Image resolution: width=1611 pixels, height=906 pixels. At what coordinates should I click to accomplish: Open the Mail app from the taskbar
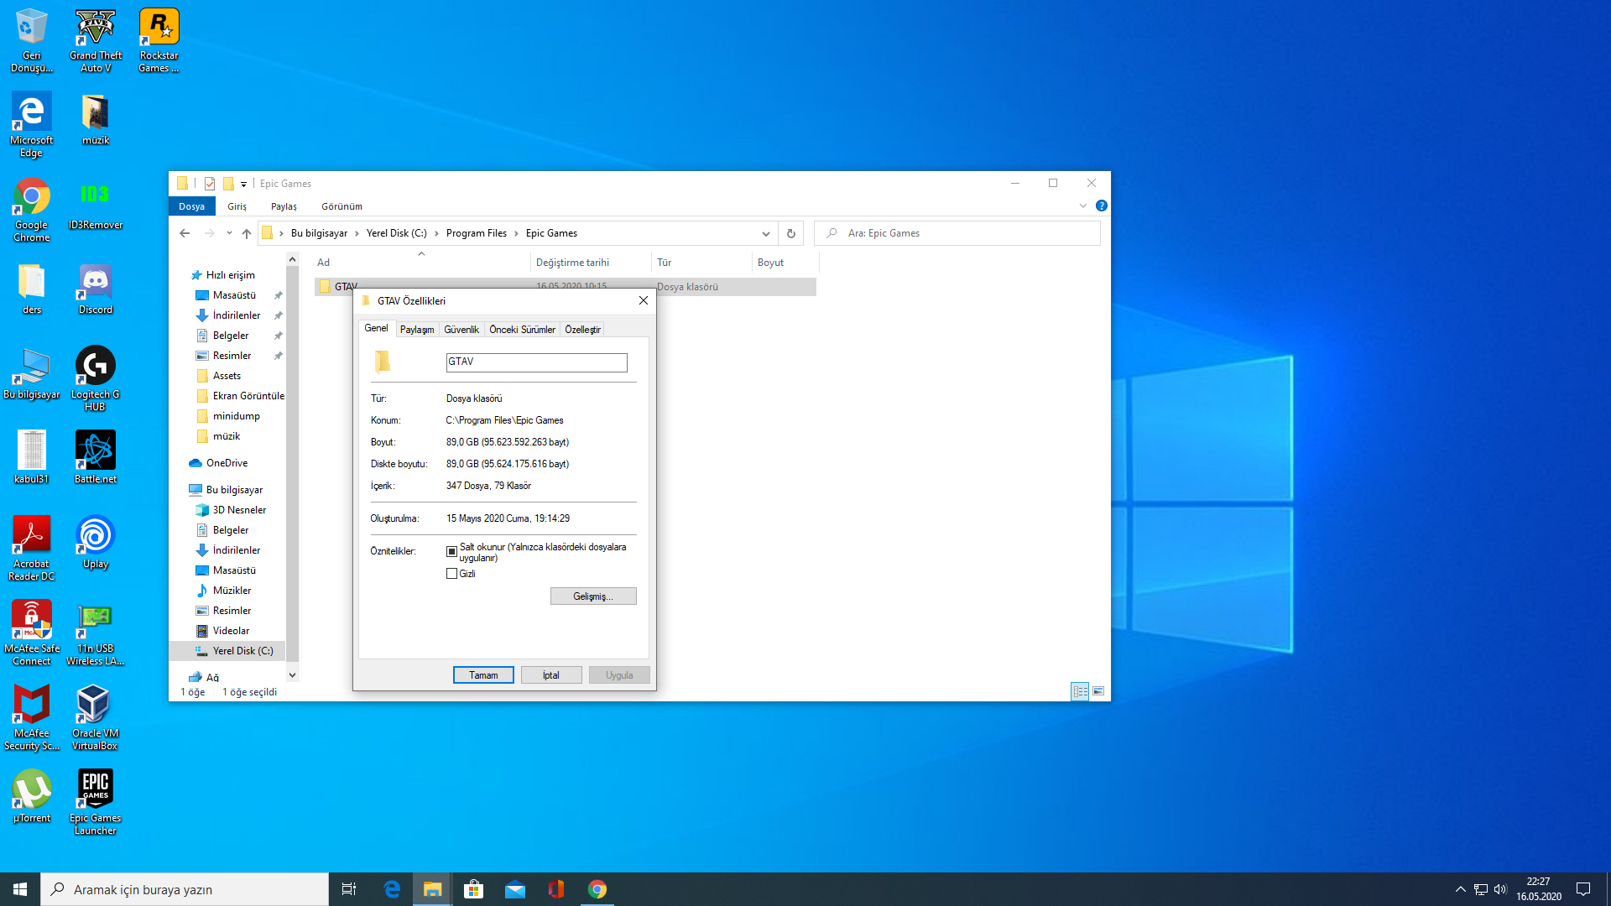point(515,889)
